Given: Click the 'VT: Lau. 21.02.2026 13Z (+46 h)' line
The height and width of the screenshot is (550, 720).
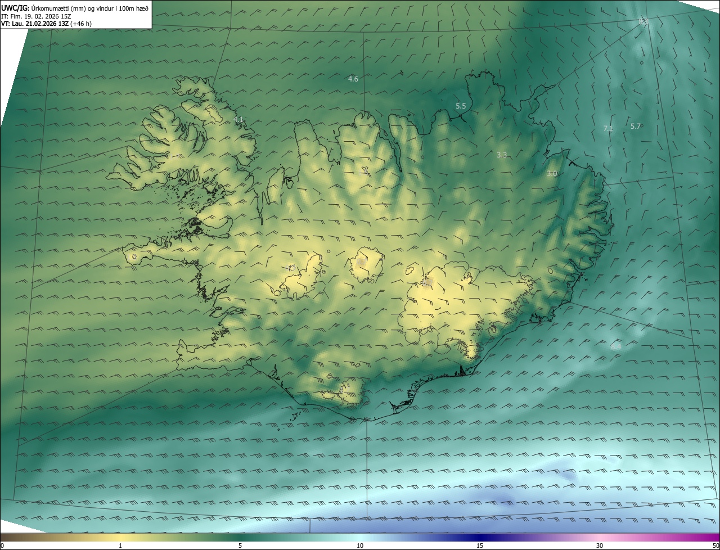Looking at the screenshot, I should click(46, 24).
